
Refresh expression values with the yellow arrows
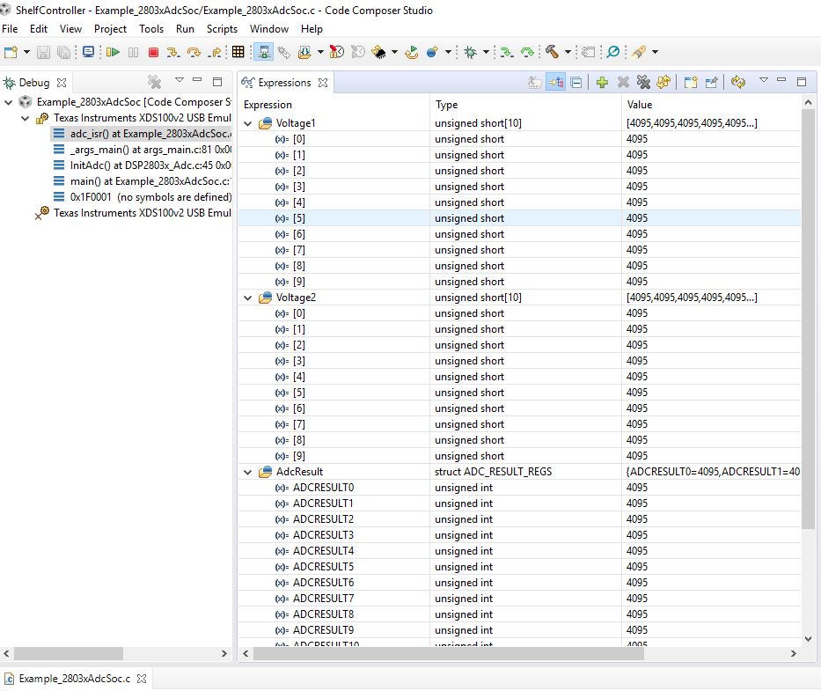[x=737, y=82]
